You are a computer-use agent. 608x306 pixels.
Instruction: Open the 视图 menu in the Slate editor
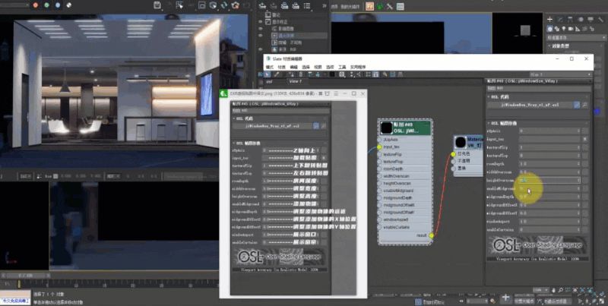[318, 67]
